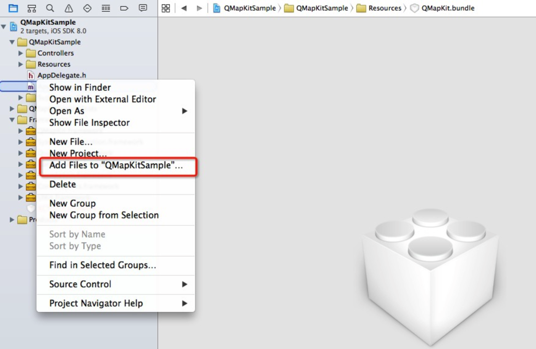Choose New Group menu entry
536x349 pixels.
tap(116, 203)
